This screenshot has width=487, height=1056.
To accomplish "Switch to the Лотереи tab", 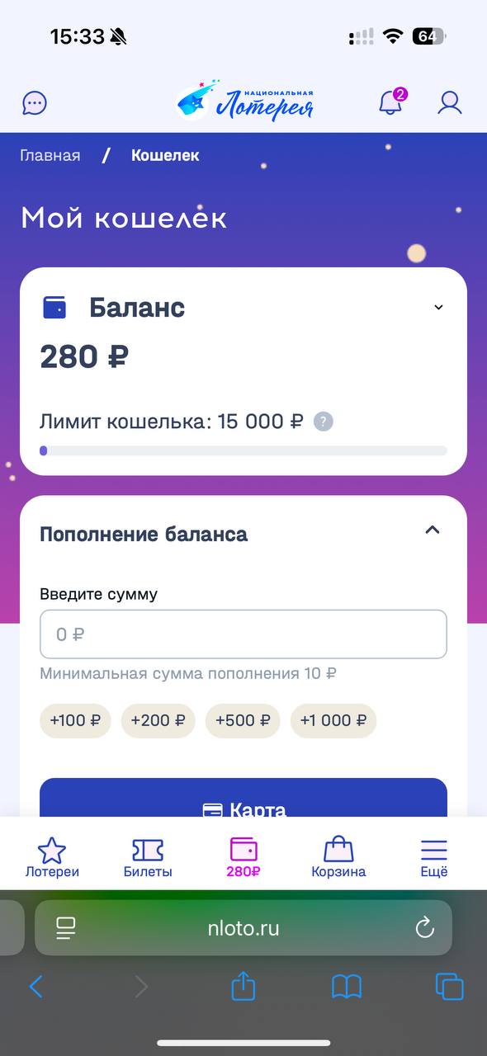I will click(x=52, y=857).
